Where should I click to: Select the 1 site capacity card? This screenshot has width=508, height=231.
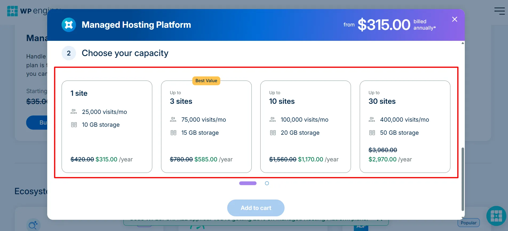pos(107,127)
